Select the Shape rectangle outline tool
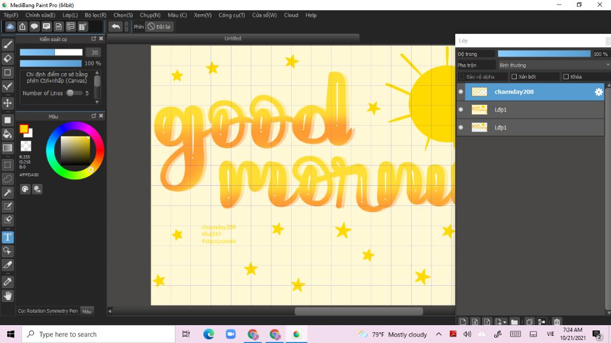This screenshot has width=611, height=343. [7, 72]
